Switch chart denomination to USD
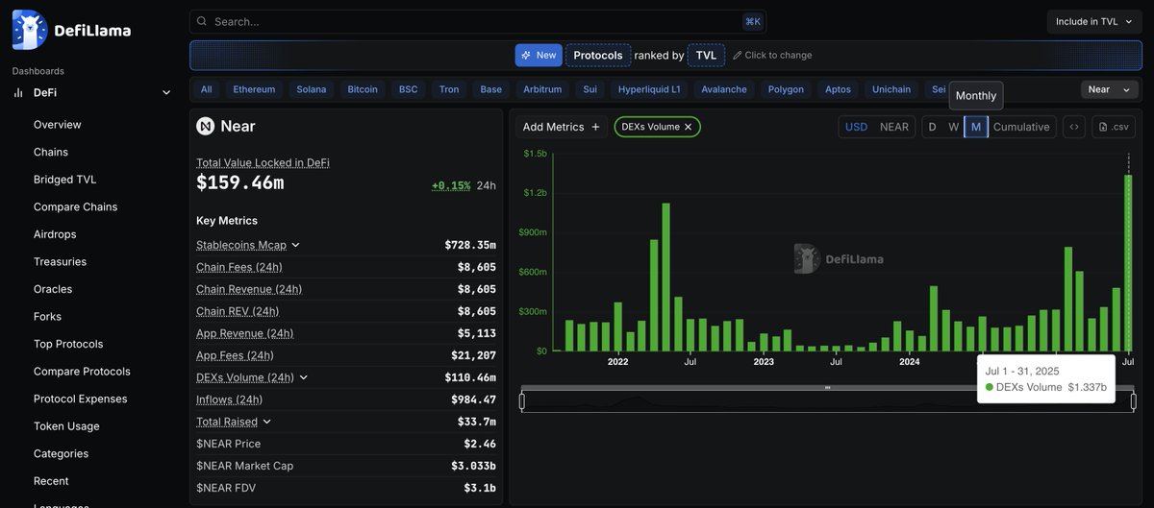The height and width of the screenshot is (508, 1154). click(856, 127)
